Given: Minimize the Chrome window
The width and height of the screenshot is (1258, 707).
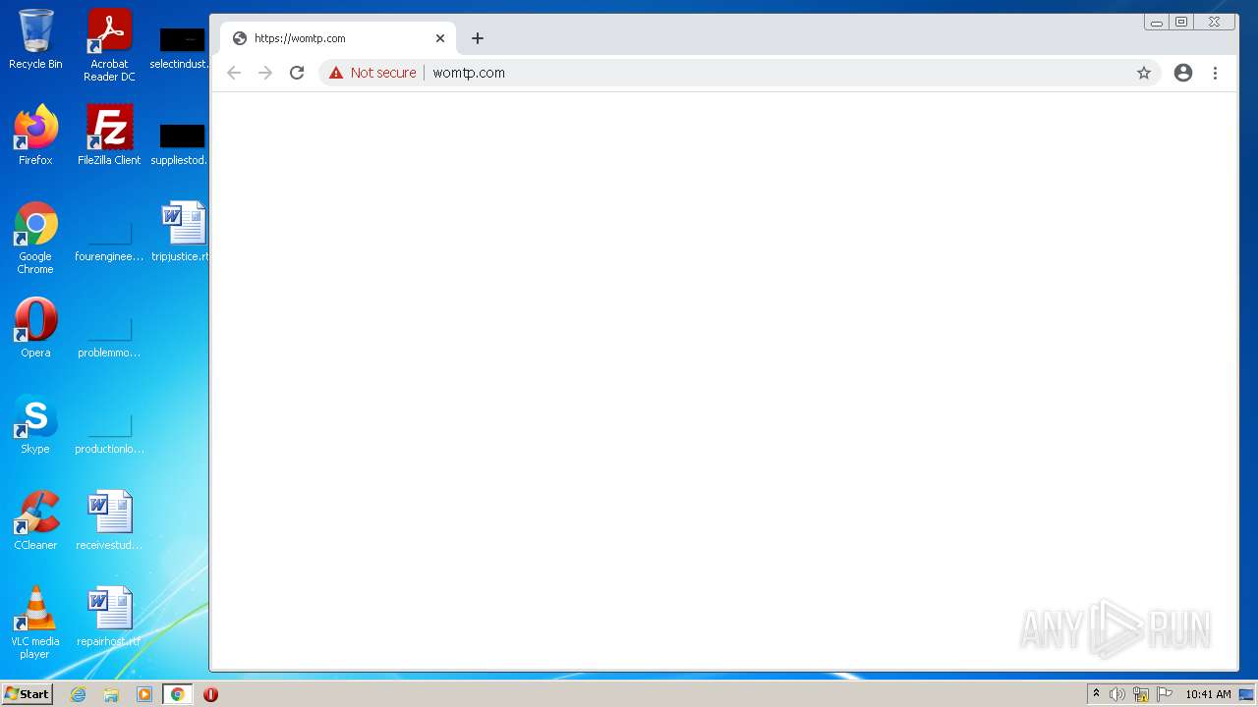Looking at the screenshot, I should [1157, 22].
